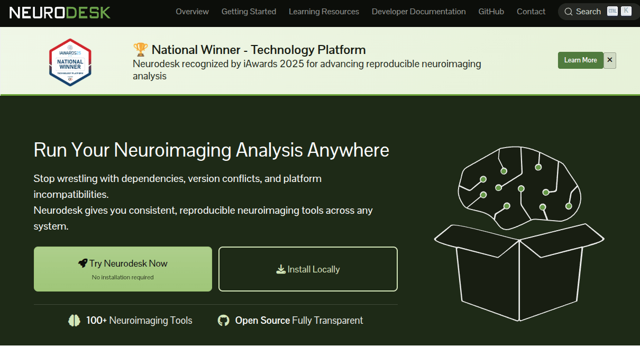Screen dimensions: 640x355
Task: Click the search magnifier icon
Action: (569, 12)
